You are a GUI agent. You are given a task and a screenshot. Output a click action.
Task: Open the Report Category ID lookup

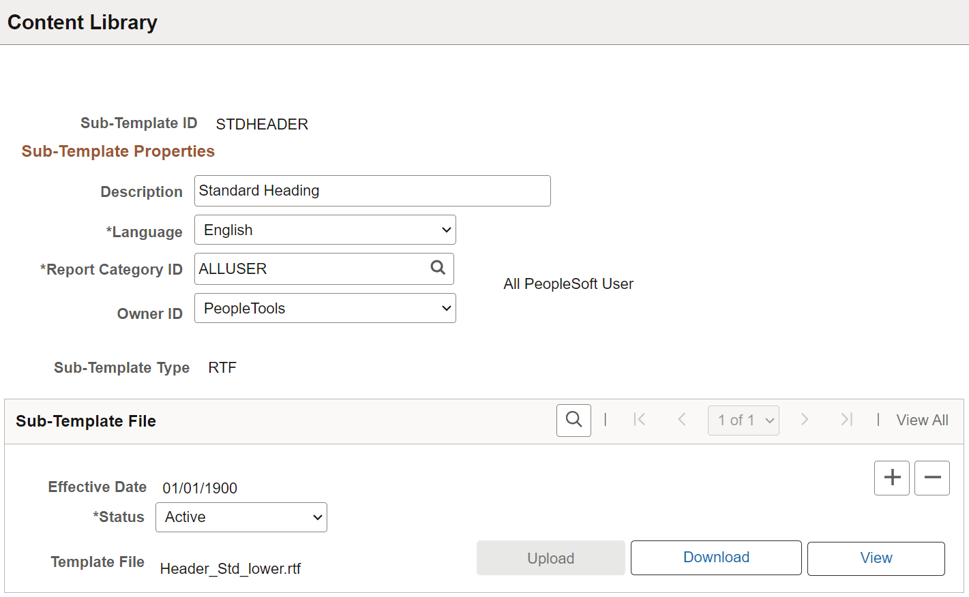coord(438,269)
